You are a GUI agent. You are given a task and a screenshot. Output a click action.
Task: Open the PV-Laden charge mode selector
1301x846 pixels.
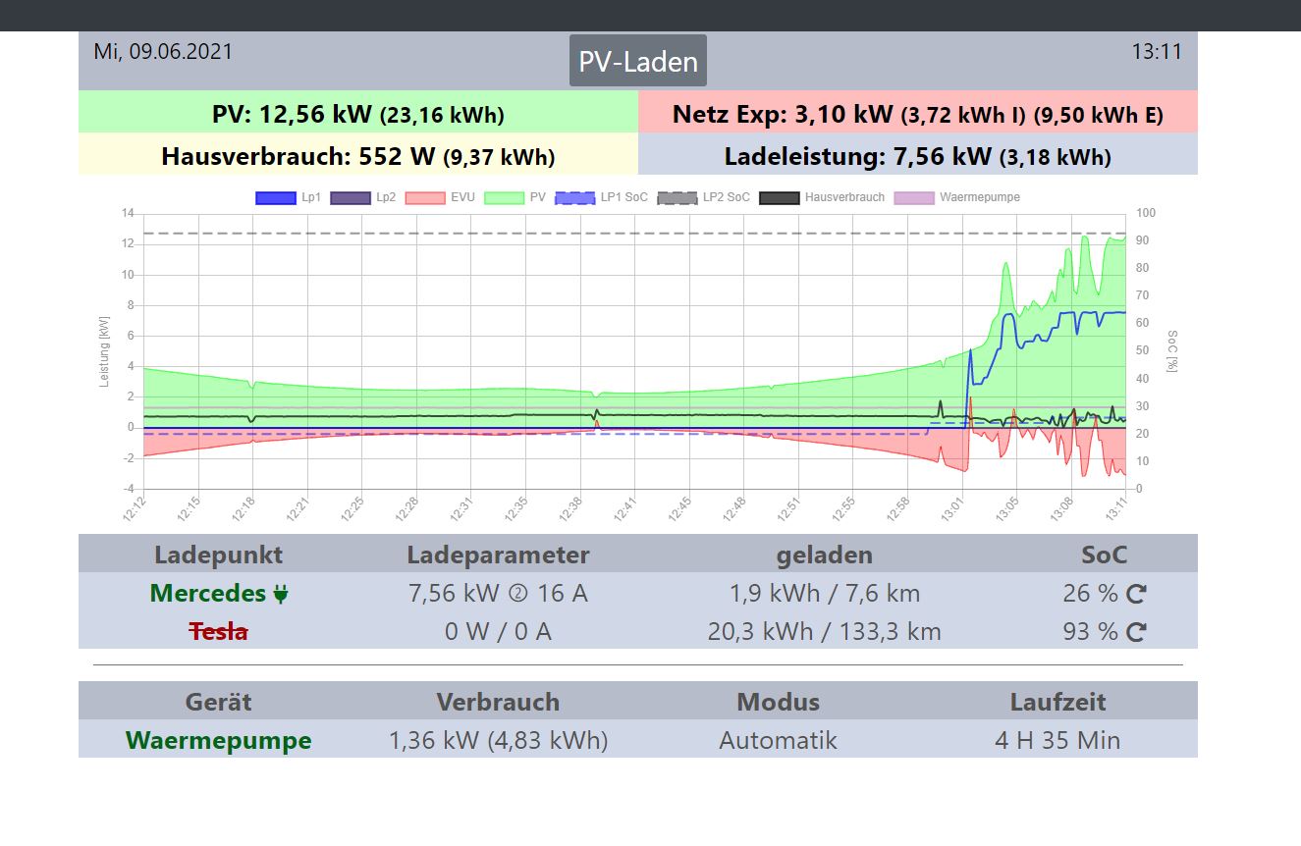tap(638, 62)
